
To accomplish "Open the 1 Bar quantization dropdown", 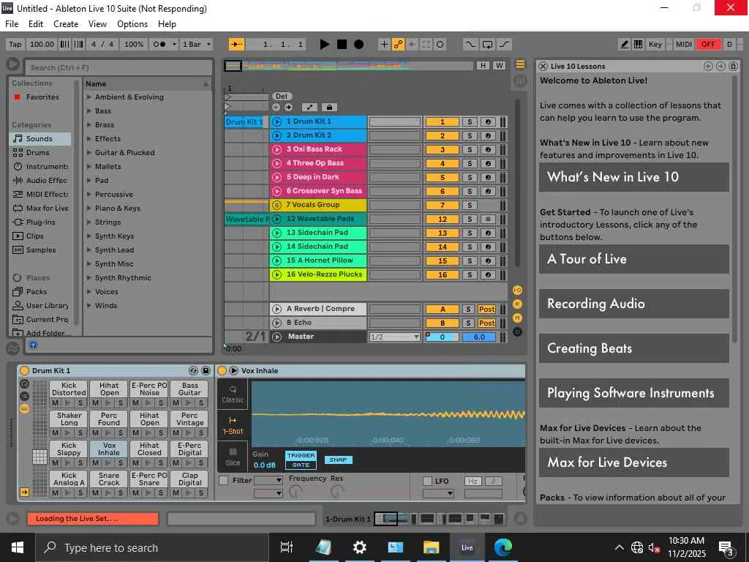I will (196, 45).
